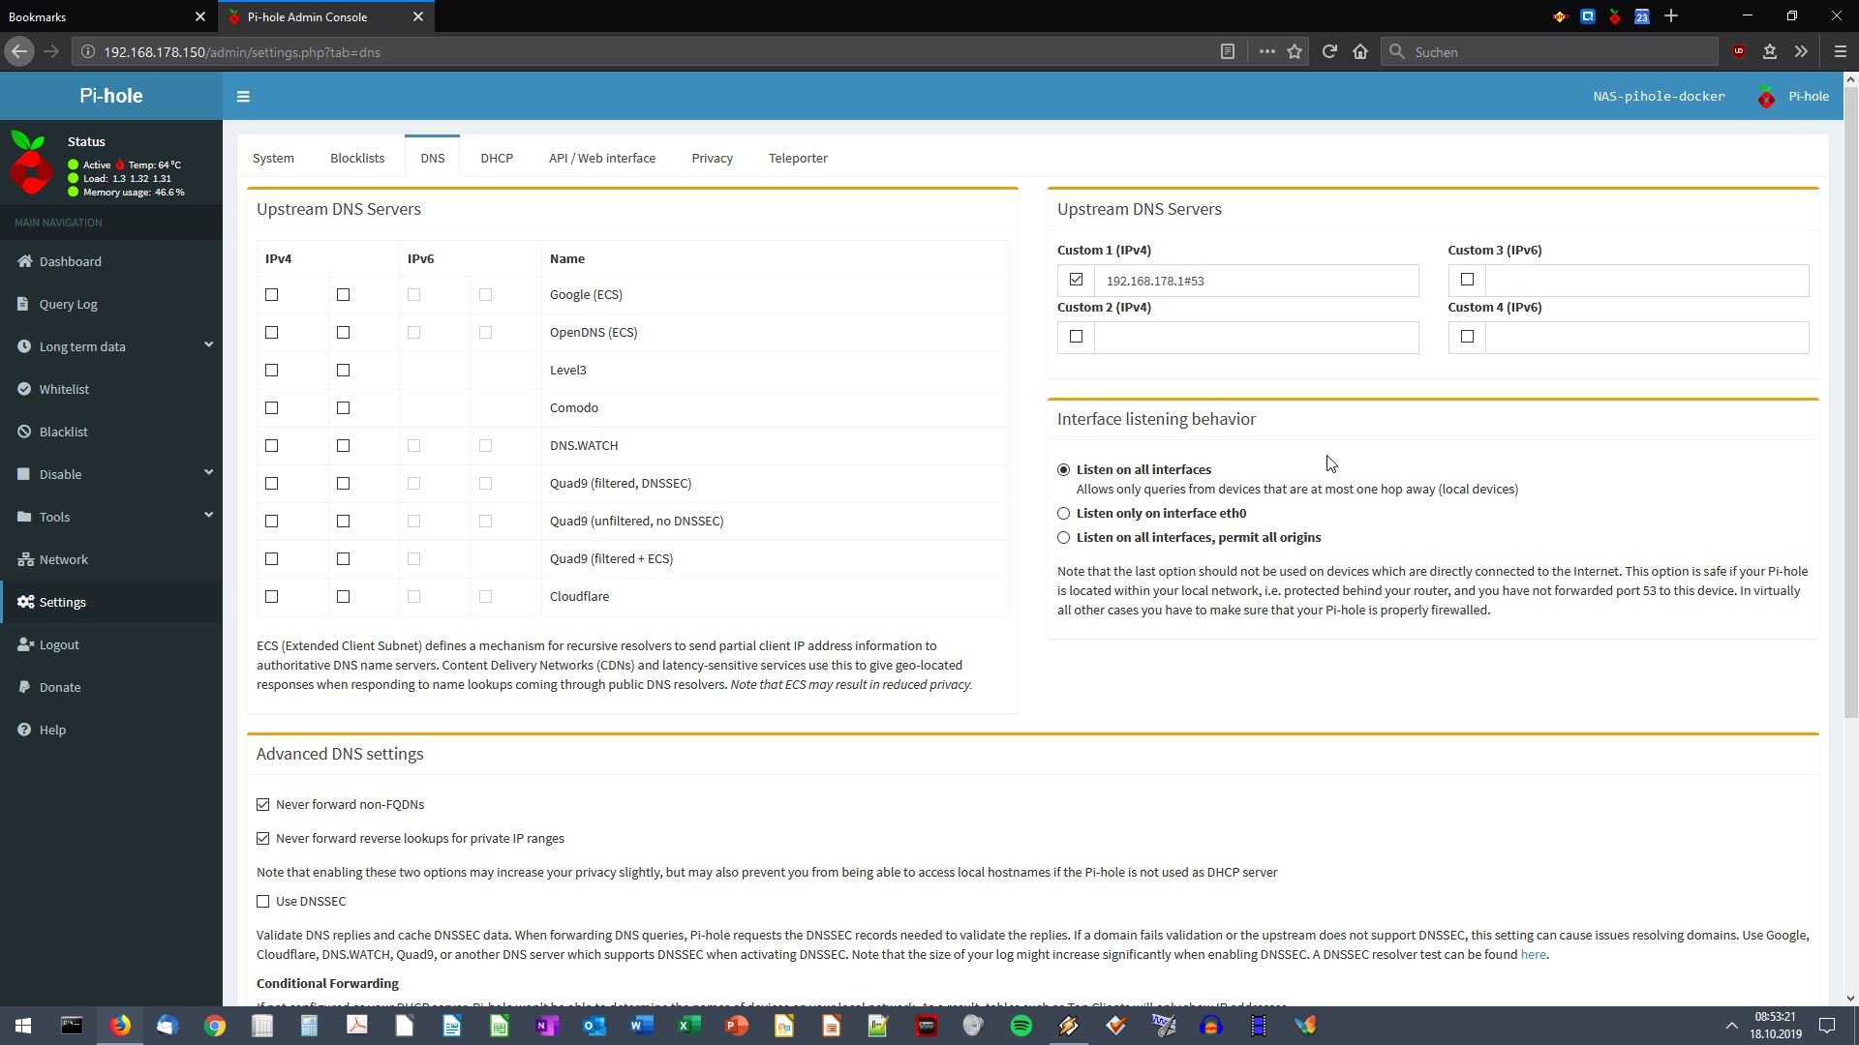The width and height of the screenshot is (1859, 1045).
Task: Select Listen on all interfaces, permit all origins
Action: click(1063, 538)
